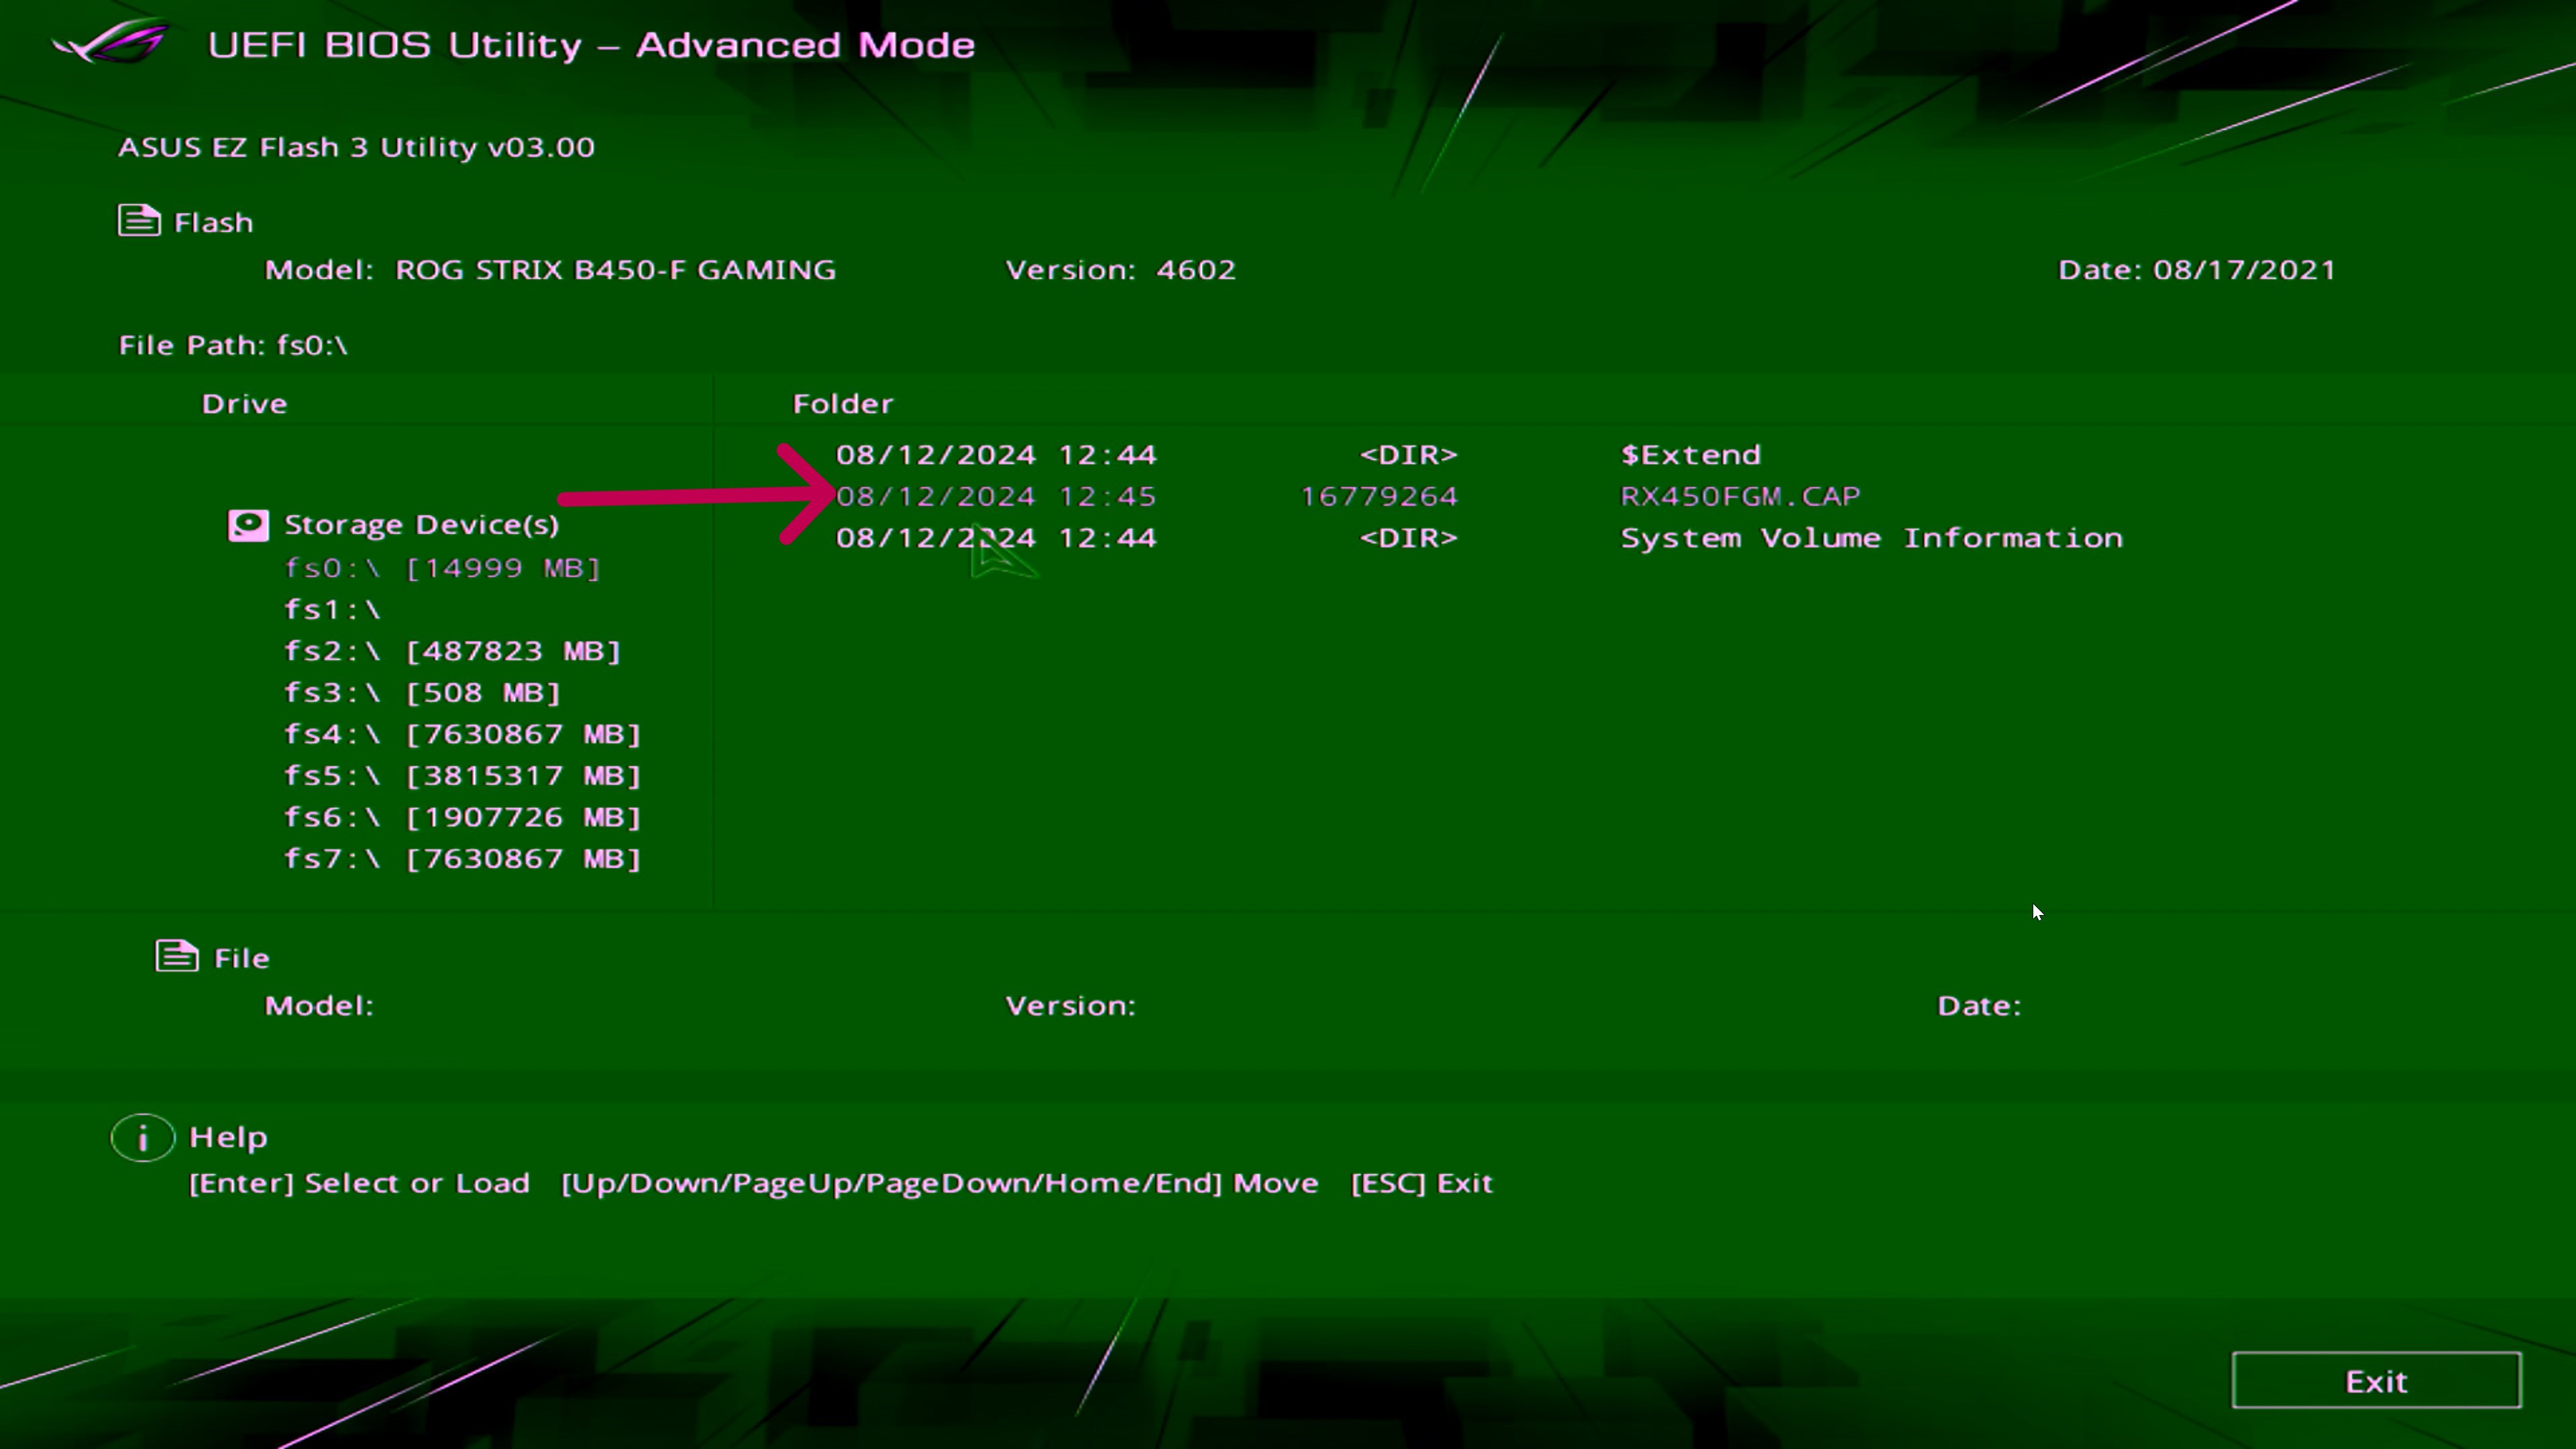Click the ROG logo icon
Image resolution: width=2576 pixels, height=1449 pixels.
click(x=111, y=42)
